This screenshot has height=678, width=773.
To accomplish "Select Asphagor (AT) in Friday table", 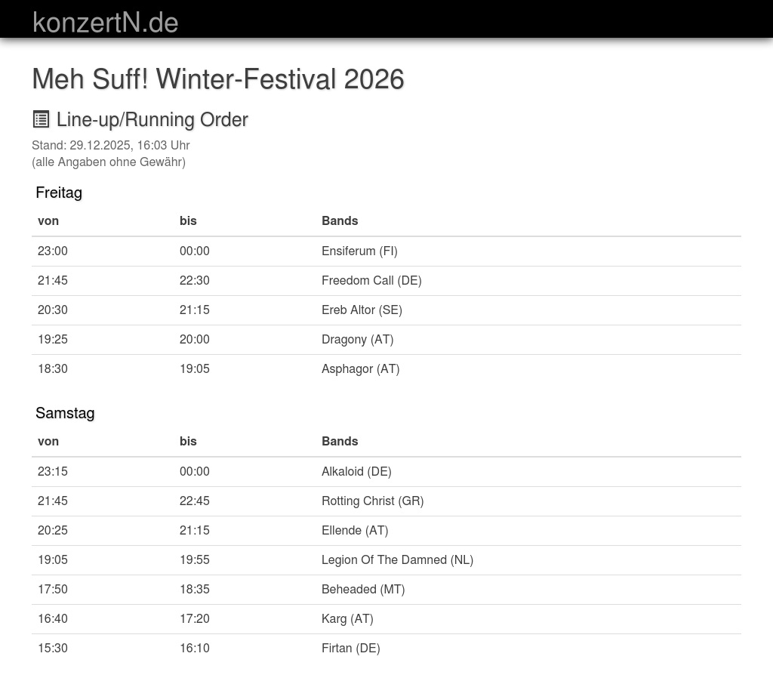I will pyautogui.click(x=360, y=369).
